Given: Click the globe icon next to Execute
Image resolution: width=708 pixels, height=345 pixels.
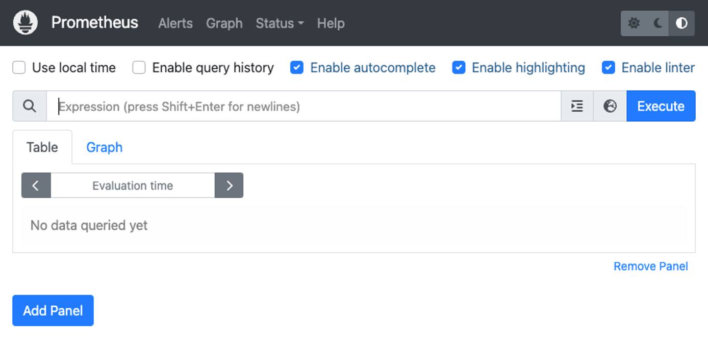Looking at the screenshot, I should pos(610,106).
